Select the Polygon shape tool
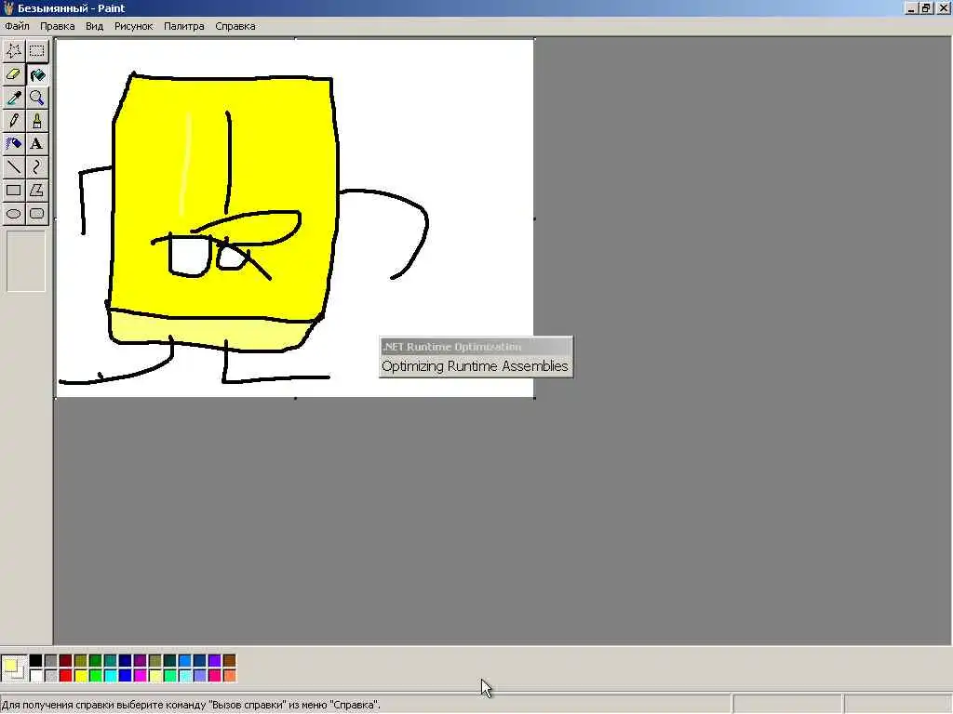Viewport: 953px width, 714px height. tap(37, 190)
